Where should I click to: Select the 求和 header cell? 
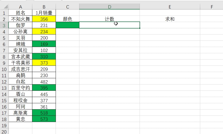tap(170, 19)
